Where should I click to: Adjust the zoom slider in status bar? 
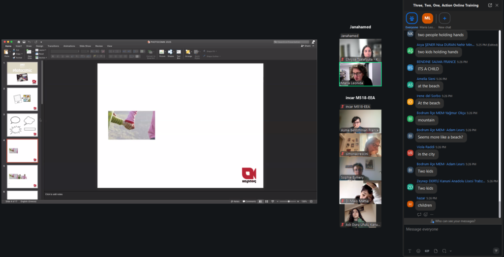tap(289, 201)
